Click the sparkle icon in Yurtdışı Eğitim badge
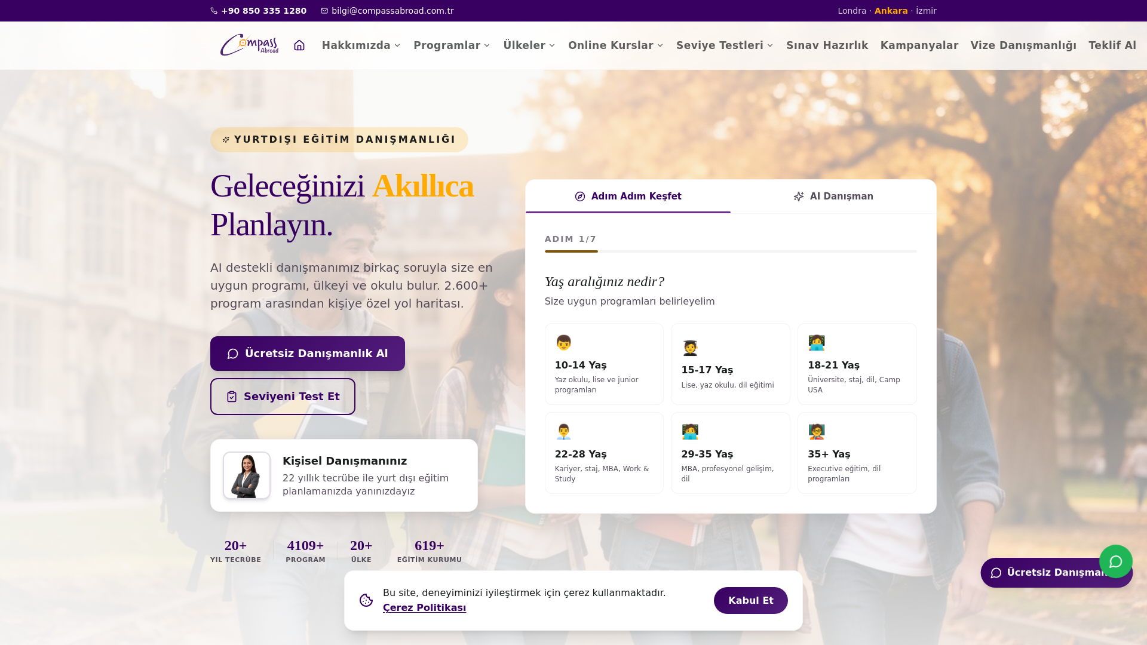Screen dimensions: 1147x645 click(x=226, y=140)
